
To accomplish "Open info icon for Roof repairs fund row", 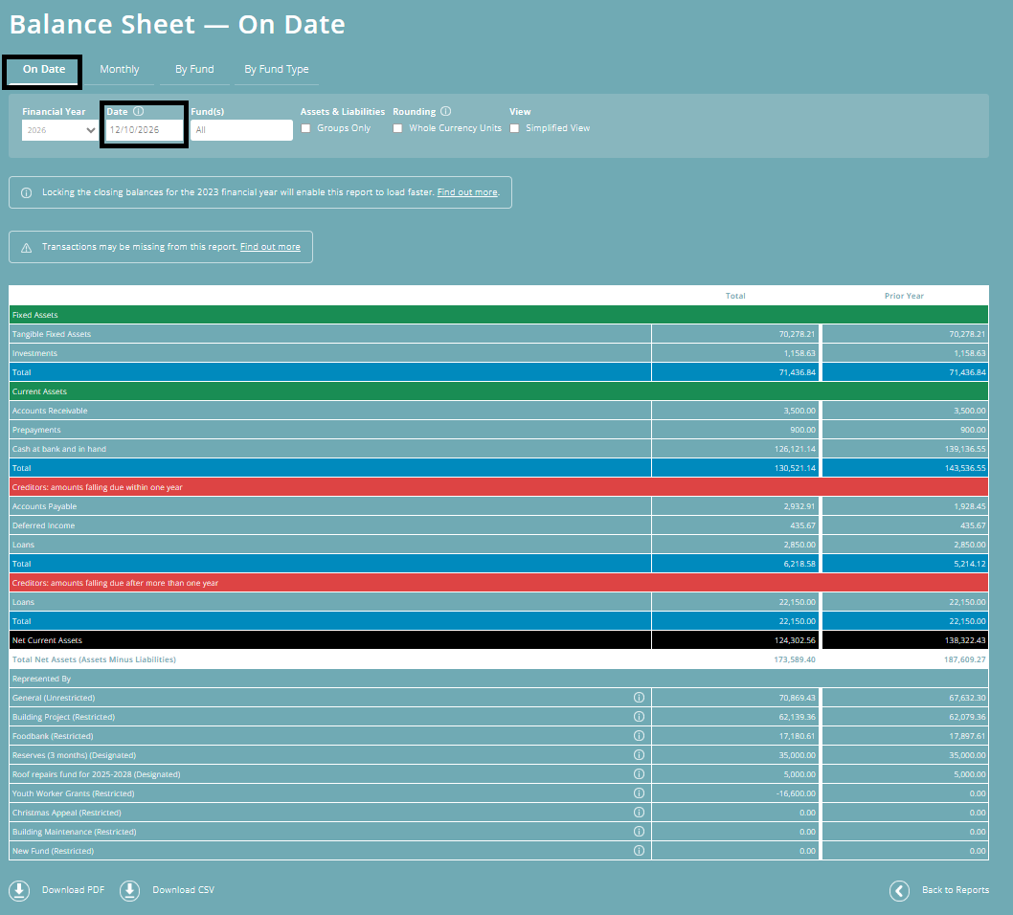I will point(639,774).
